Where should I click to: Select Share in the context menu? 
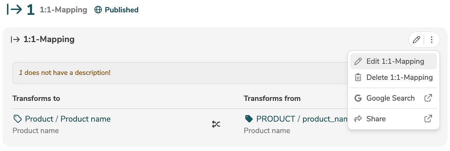(376, 119)
